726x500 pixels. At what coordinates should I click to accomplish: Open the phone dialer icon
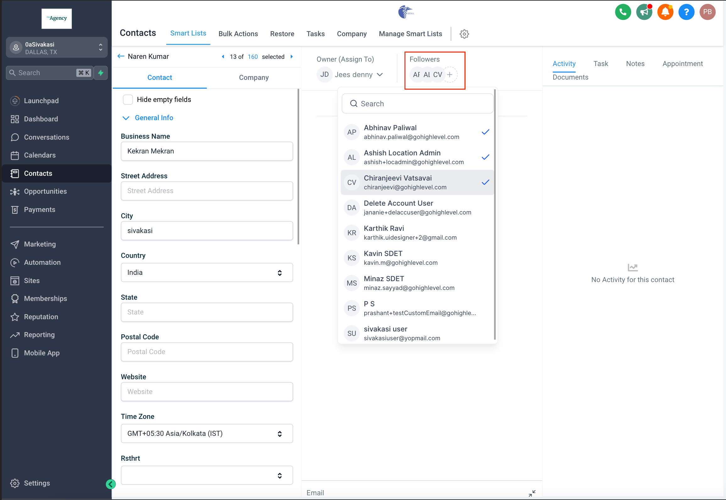[623, 12]
